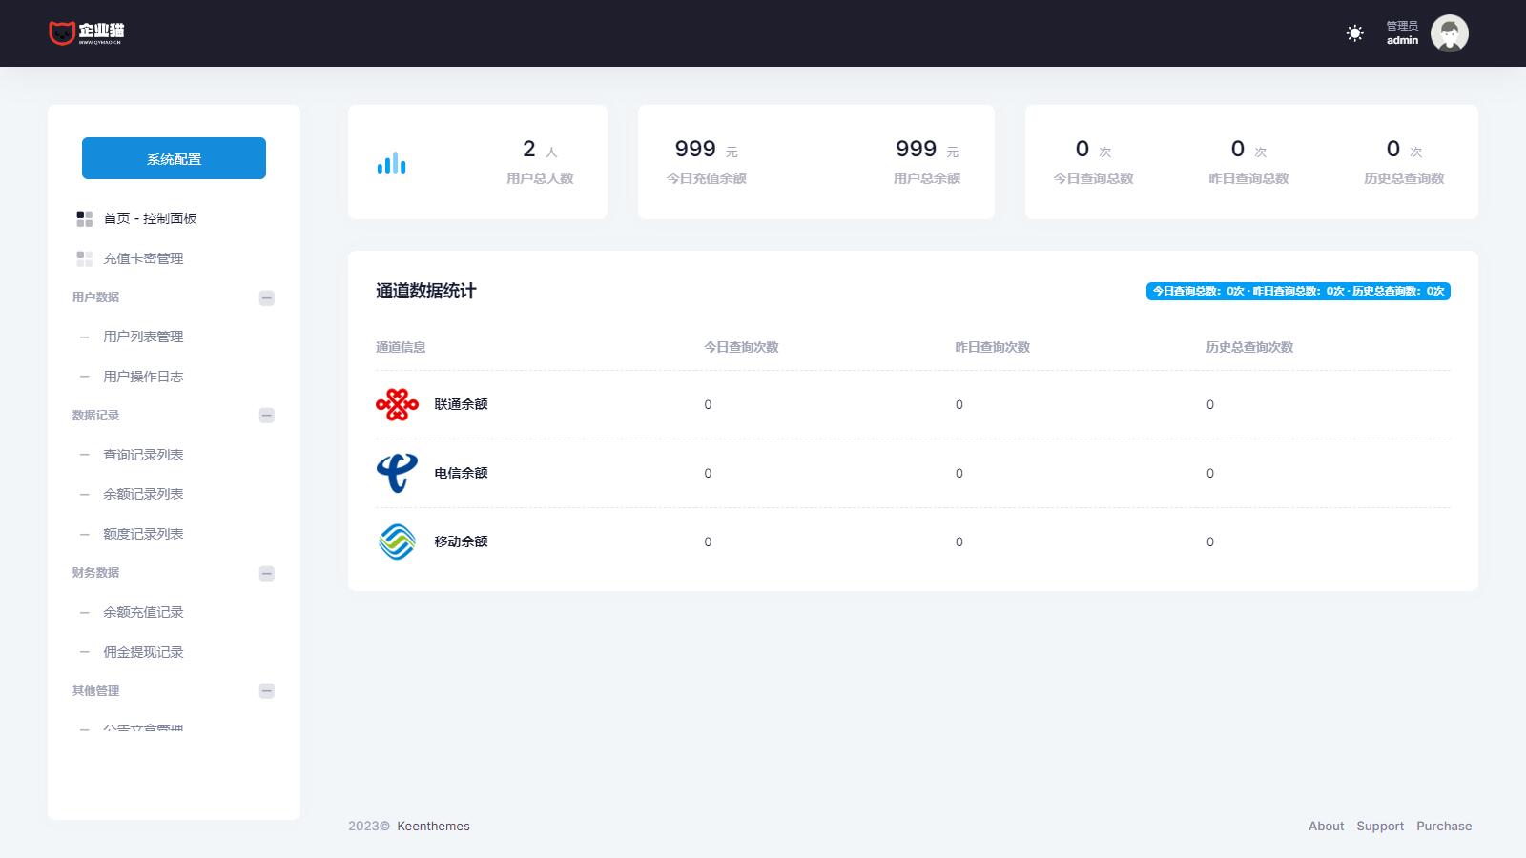Viewport: 1526px width, 858px height.
Task: Open 查询记录列表 in the sidebar
Action: (143, 455)
